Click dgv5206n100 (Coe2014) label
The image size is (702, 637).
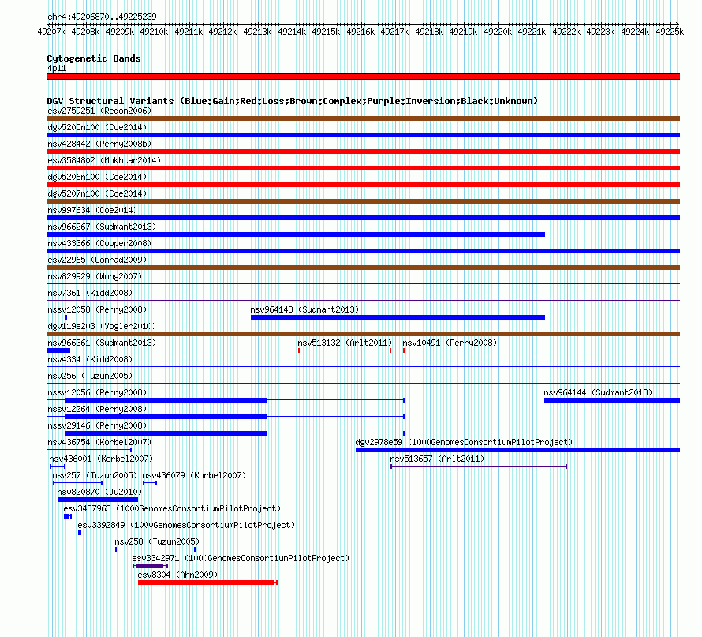tap(97, 177)
